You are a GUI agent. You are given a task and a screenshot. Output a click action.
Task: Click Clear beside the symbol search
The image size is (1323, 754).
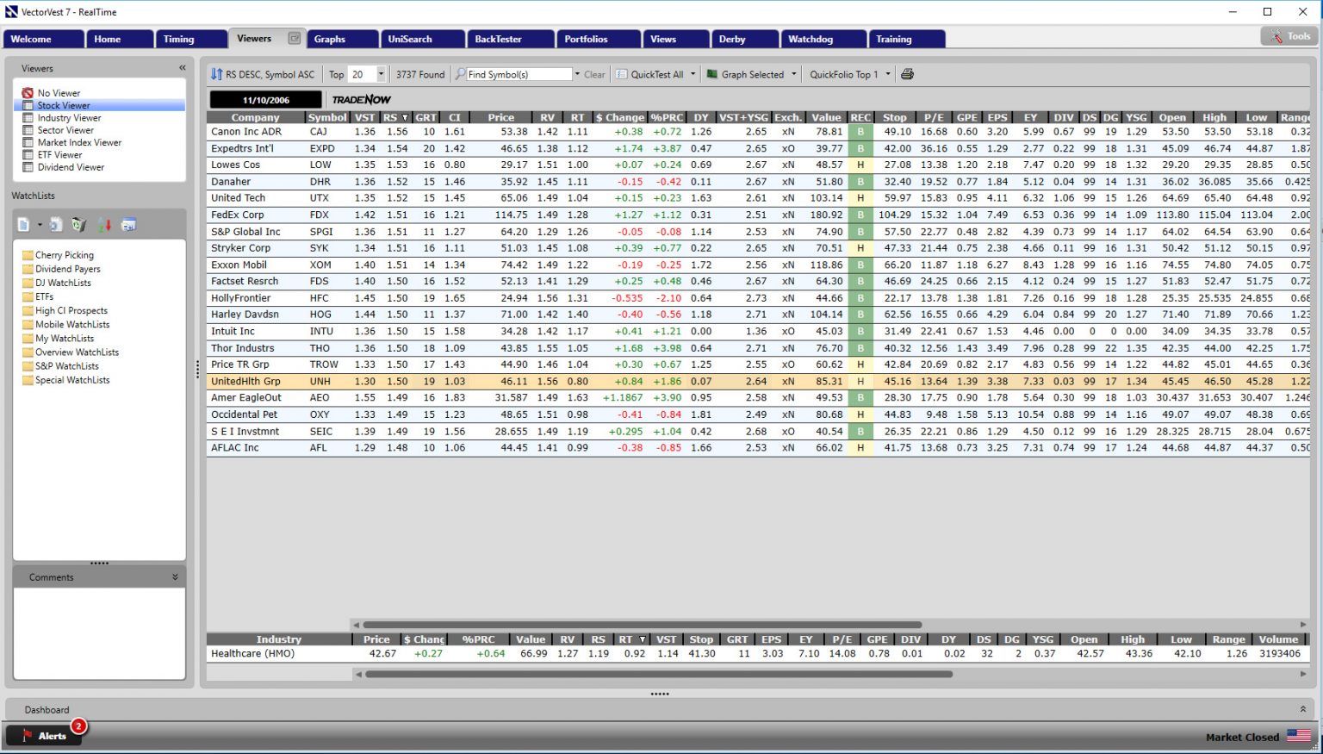[593, 74]
